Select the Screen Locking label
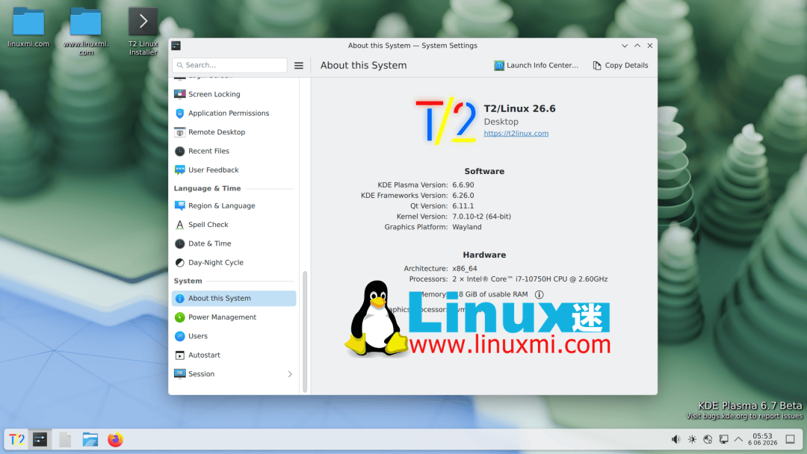This screenshot has height=454, width=807. 214,94
